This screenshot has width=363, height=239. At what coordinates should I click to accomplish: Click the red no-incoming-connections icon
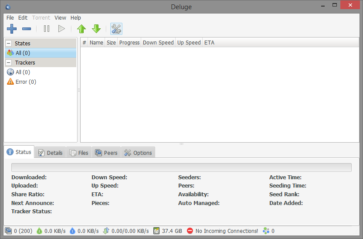[x=190, y=231]
